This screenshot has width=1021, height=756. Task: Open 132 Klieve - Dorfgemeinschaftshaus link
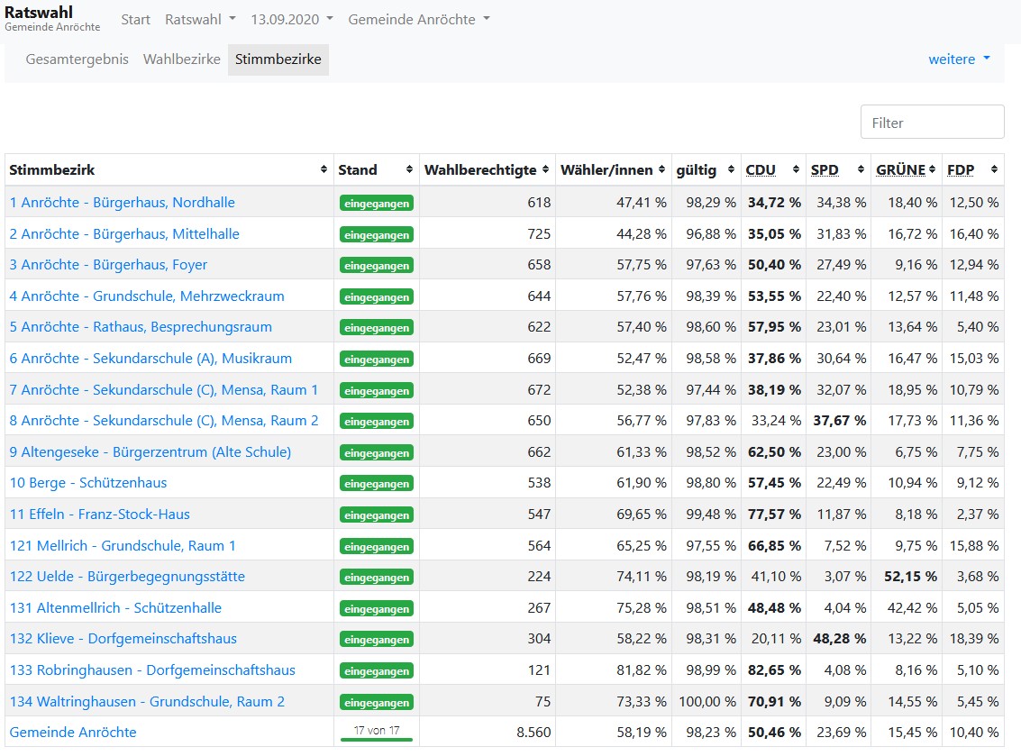pyautogui.click(x=123, y=639)
